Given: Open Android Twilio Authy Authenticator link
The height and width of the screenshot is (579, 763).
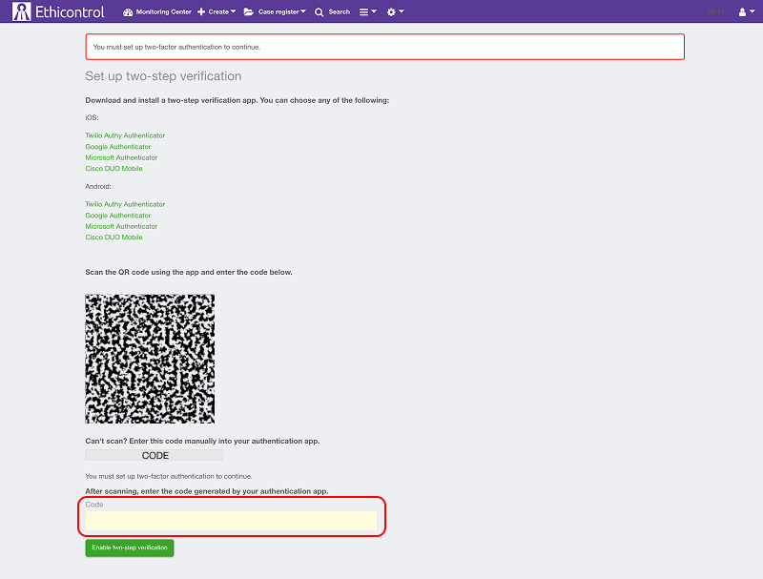Looking at the screenshot, I should pos(125,204).
